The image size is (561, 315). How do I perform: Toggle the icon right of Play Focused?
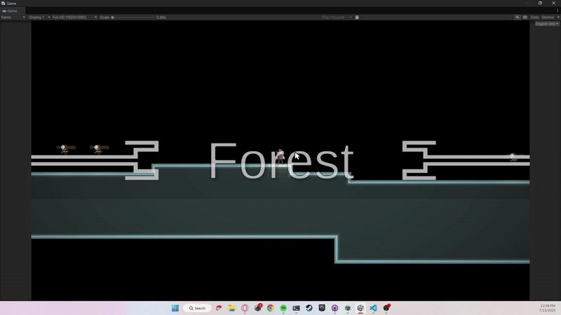(x=357, y=17)
